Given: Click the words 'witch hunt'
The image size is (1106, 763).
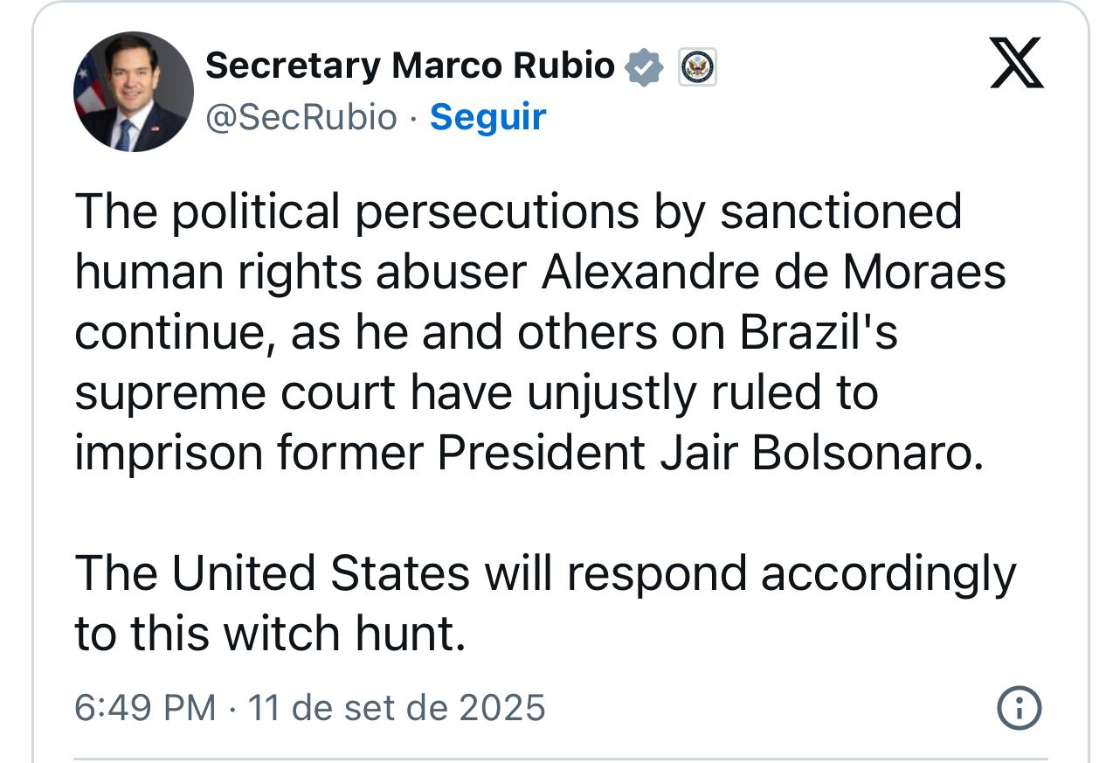Looking at the screenshot, I should (343, 635).
